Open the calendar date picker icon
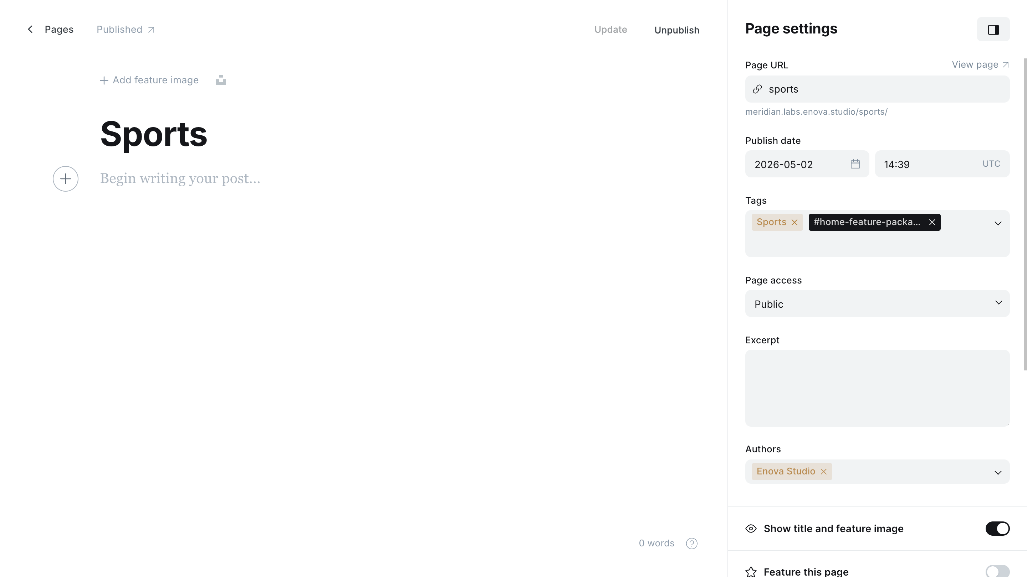 [x=855, y=164]
